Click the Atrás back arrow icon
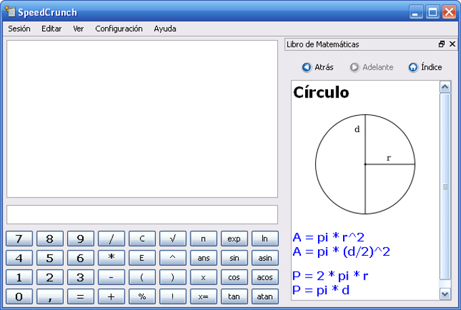Screen dimensions: 461x310 306,67
